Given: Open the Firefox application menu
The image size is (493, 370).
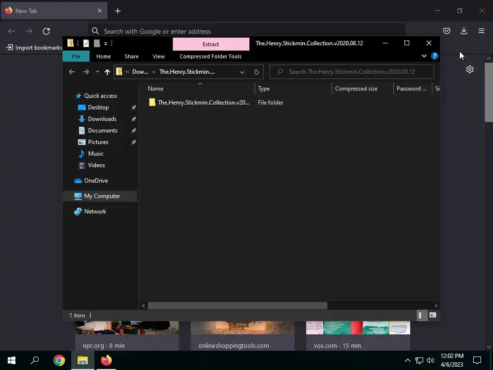Looking at the screenshot, I should pos(481,31).
